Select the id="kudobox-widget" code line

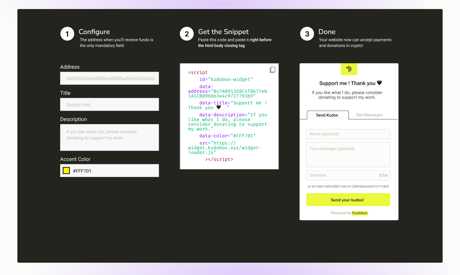tap(226, 79)
